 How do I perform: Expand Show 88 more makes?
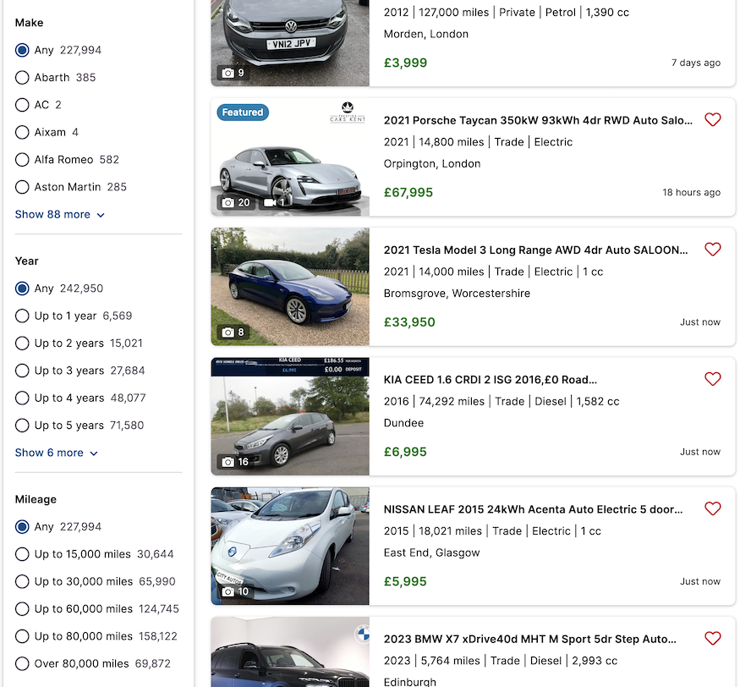(x=59, y=214)
